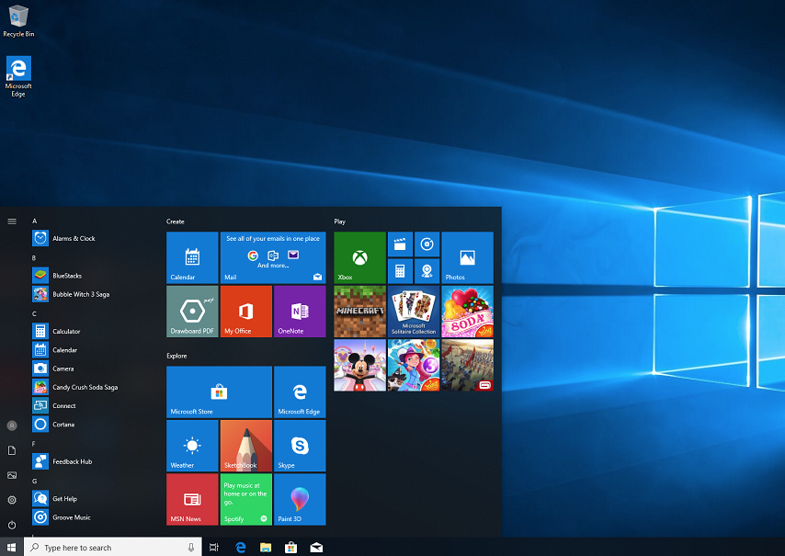Open the Documents shortcut in Start sidebar

pyautogui.click(x=12, y=451)
